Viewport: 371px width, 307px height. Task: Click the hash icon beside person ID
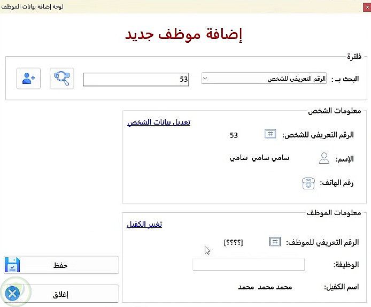270,134
